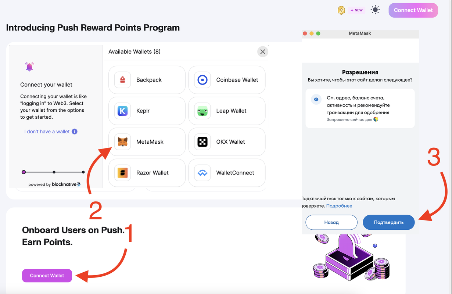Select the Leap Wallet frog icon

tap(202, 111)
